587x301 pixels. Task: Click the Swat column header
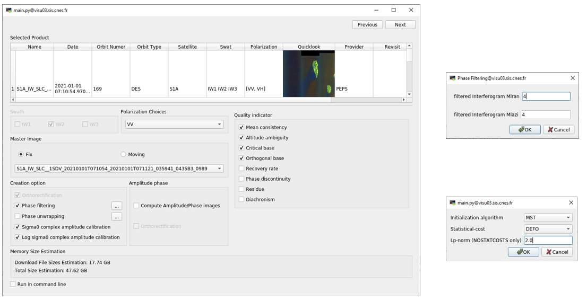click(x=226, y=47)
